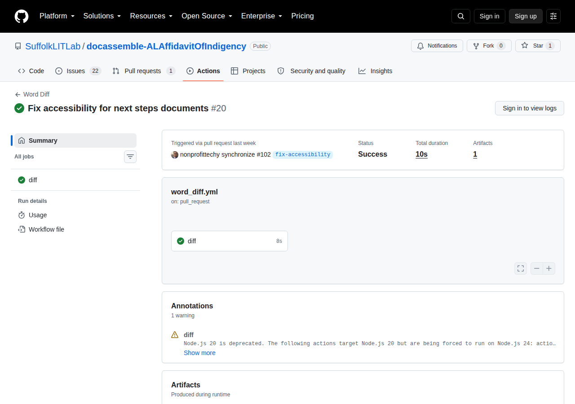The width and height of the screenshot is (575, 404).
Task: Click the Public visibility badge
Action: click(x=261, y=46)
